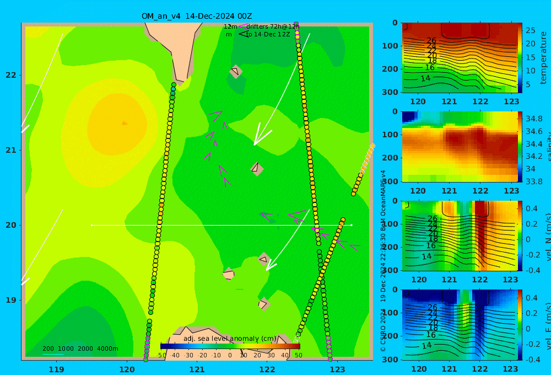Click latitude tick label 21 on main map

click(x=11, y=150)
